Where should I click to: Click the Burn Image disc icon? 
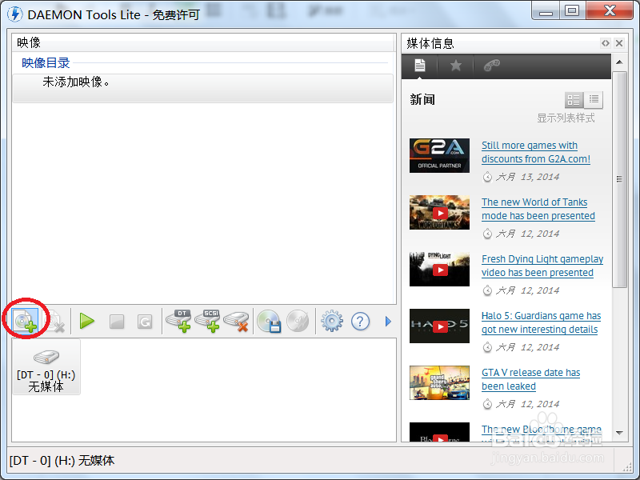click(x=298, y=322)
